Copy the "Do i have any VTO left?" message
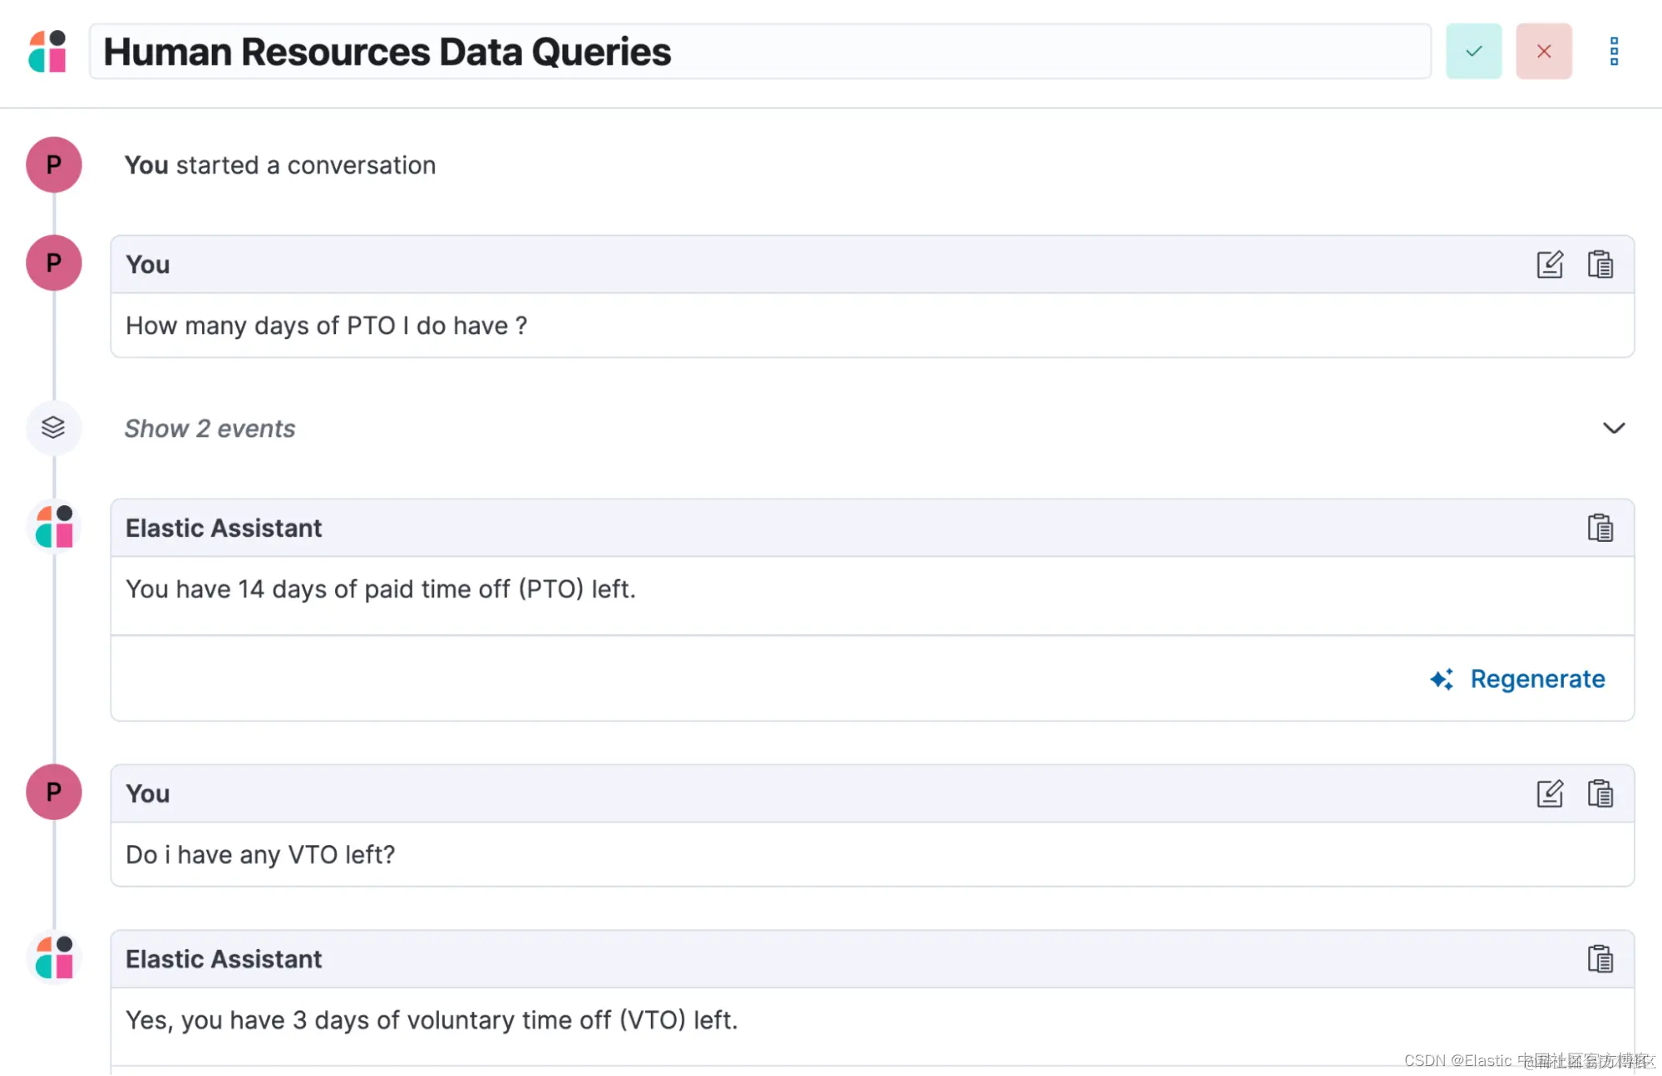The height and width of the screenshot is (1076, 1662). click(x=1600, y=793)
